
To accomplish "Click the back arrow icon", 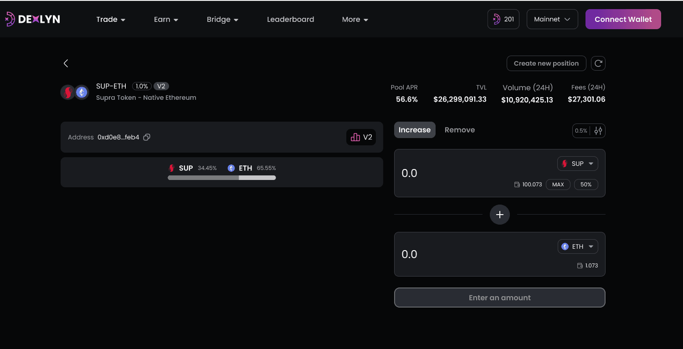I will [66, 63].
